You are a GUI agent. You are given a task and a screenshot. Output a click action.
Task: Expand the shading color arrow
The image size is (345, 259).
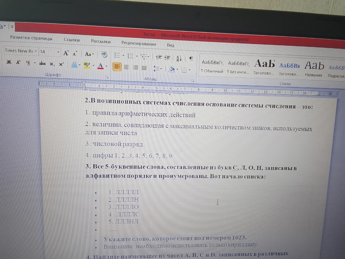point(177,69)
